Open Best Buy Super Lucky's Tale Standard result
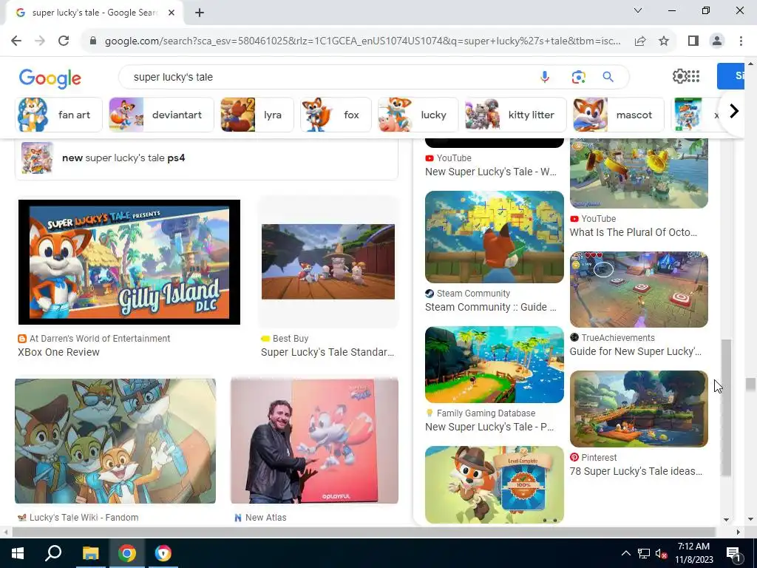 327,352
